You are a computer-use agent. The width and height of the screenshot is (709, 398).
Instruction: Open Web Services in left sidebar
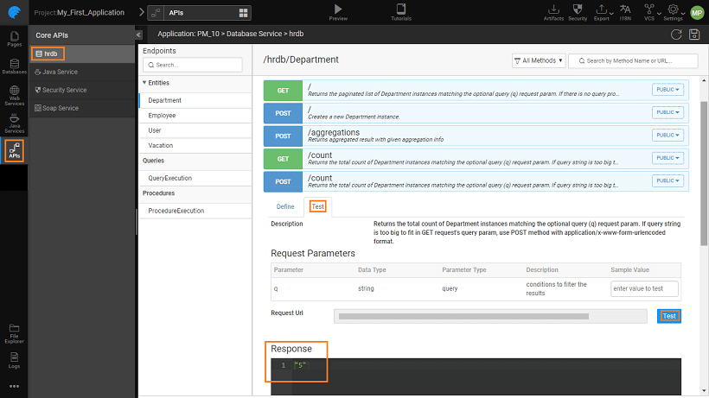point(14,96)
